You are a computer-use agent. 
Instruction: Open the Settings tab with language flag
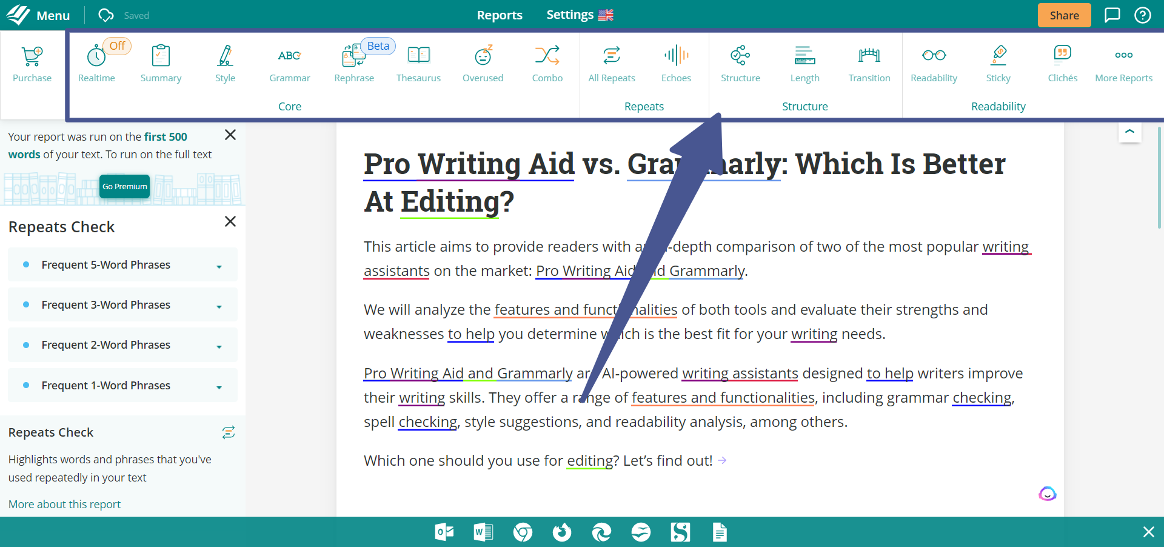580,15
